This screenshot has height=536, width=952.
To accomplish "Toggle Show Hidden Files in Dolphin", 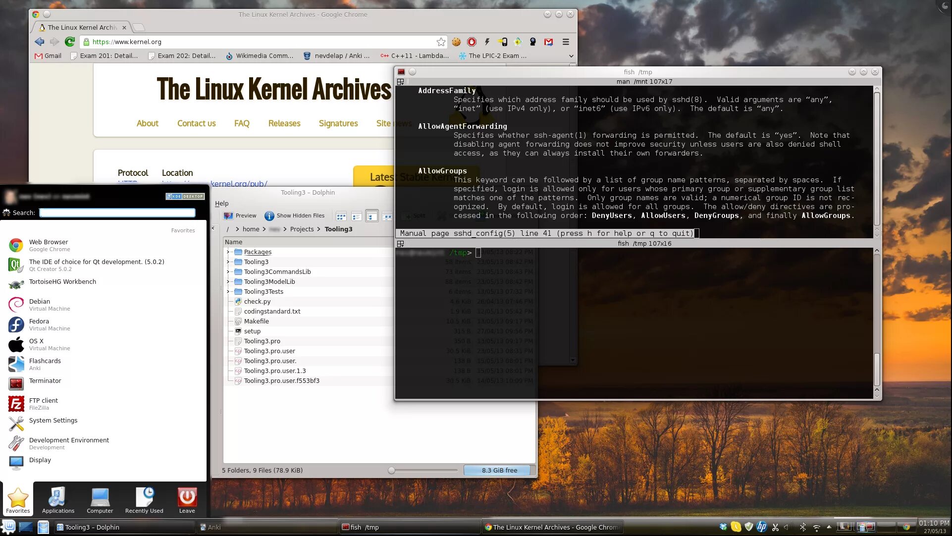I will 295,216.
